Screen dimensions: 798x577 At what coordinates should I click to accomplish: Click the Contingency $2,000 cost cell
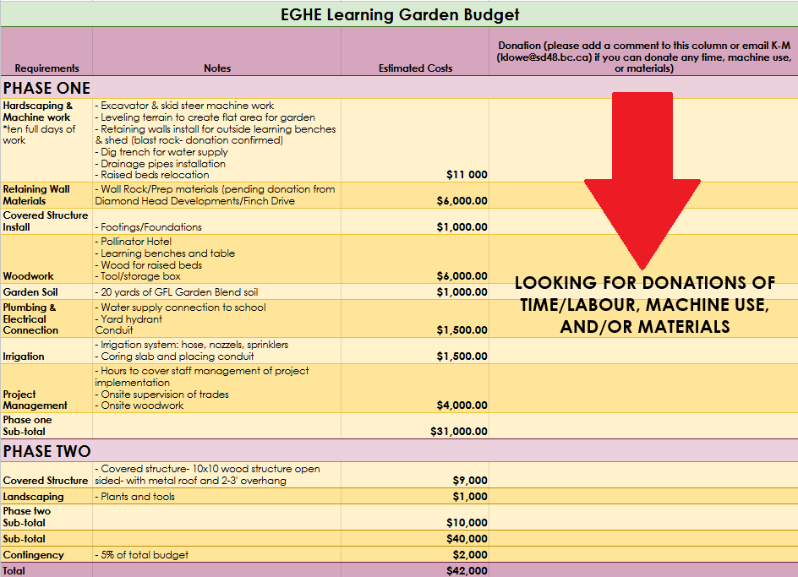[x=469, y=555]
